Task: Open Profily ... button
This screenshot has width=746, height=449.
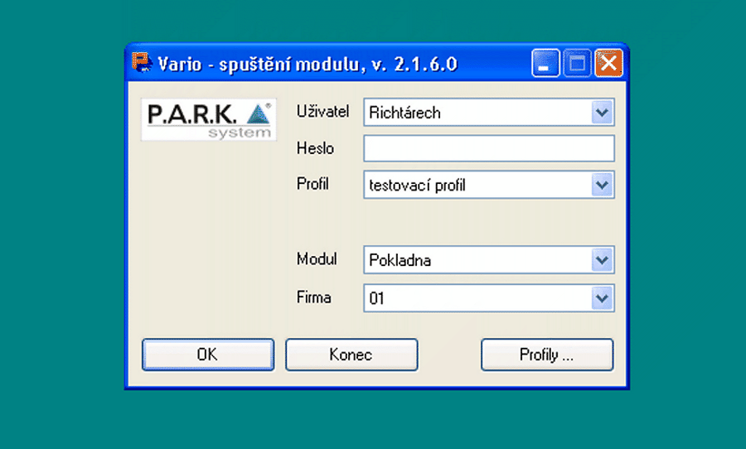Action: pyautogui.click(x=547, y=355)
